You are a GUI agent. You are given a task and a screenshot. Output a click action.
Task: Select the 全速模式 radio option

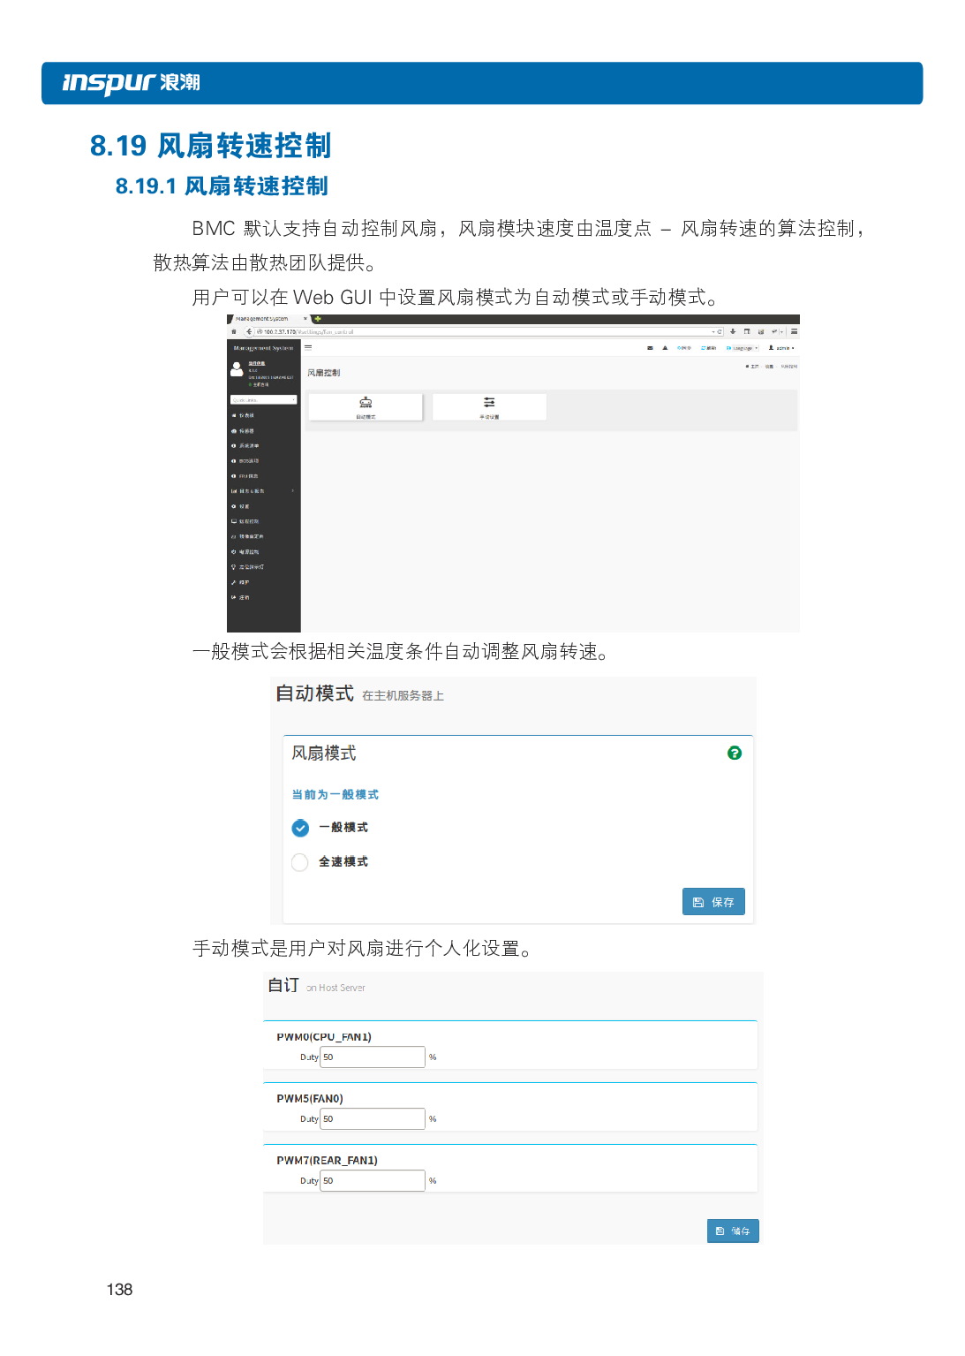300,862
